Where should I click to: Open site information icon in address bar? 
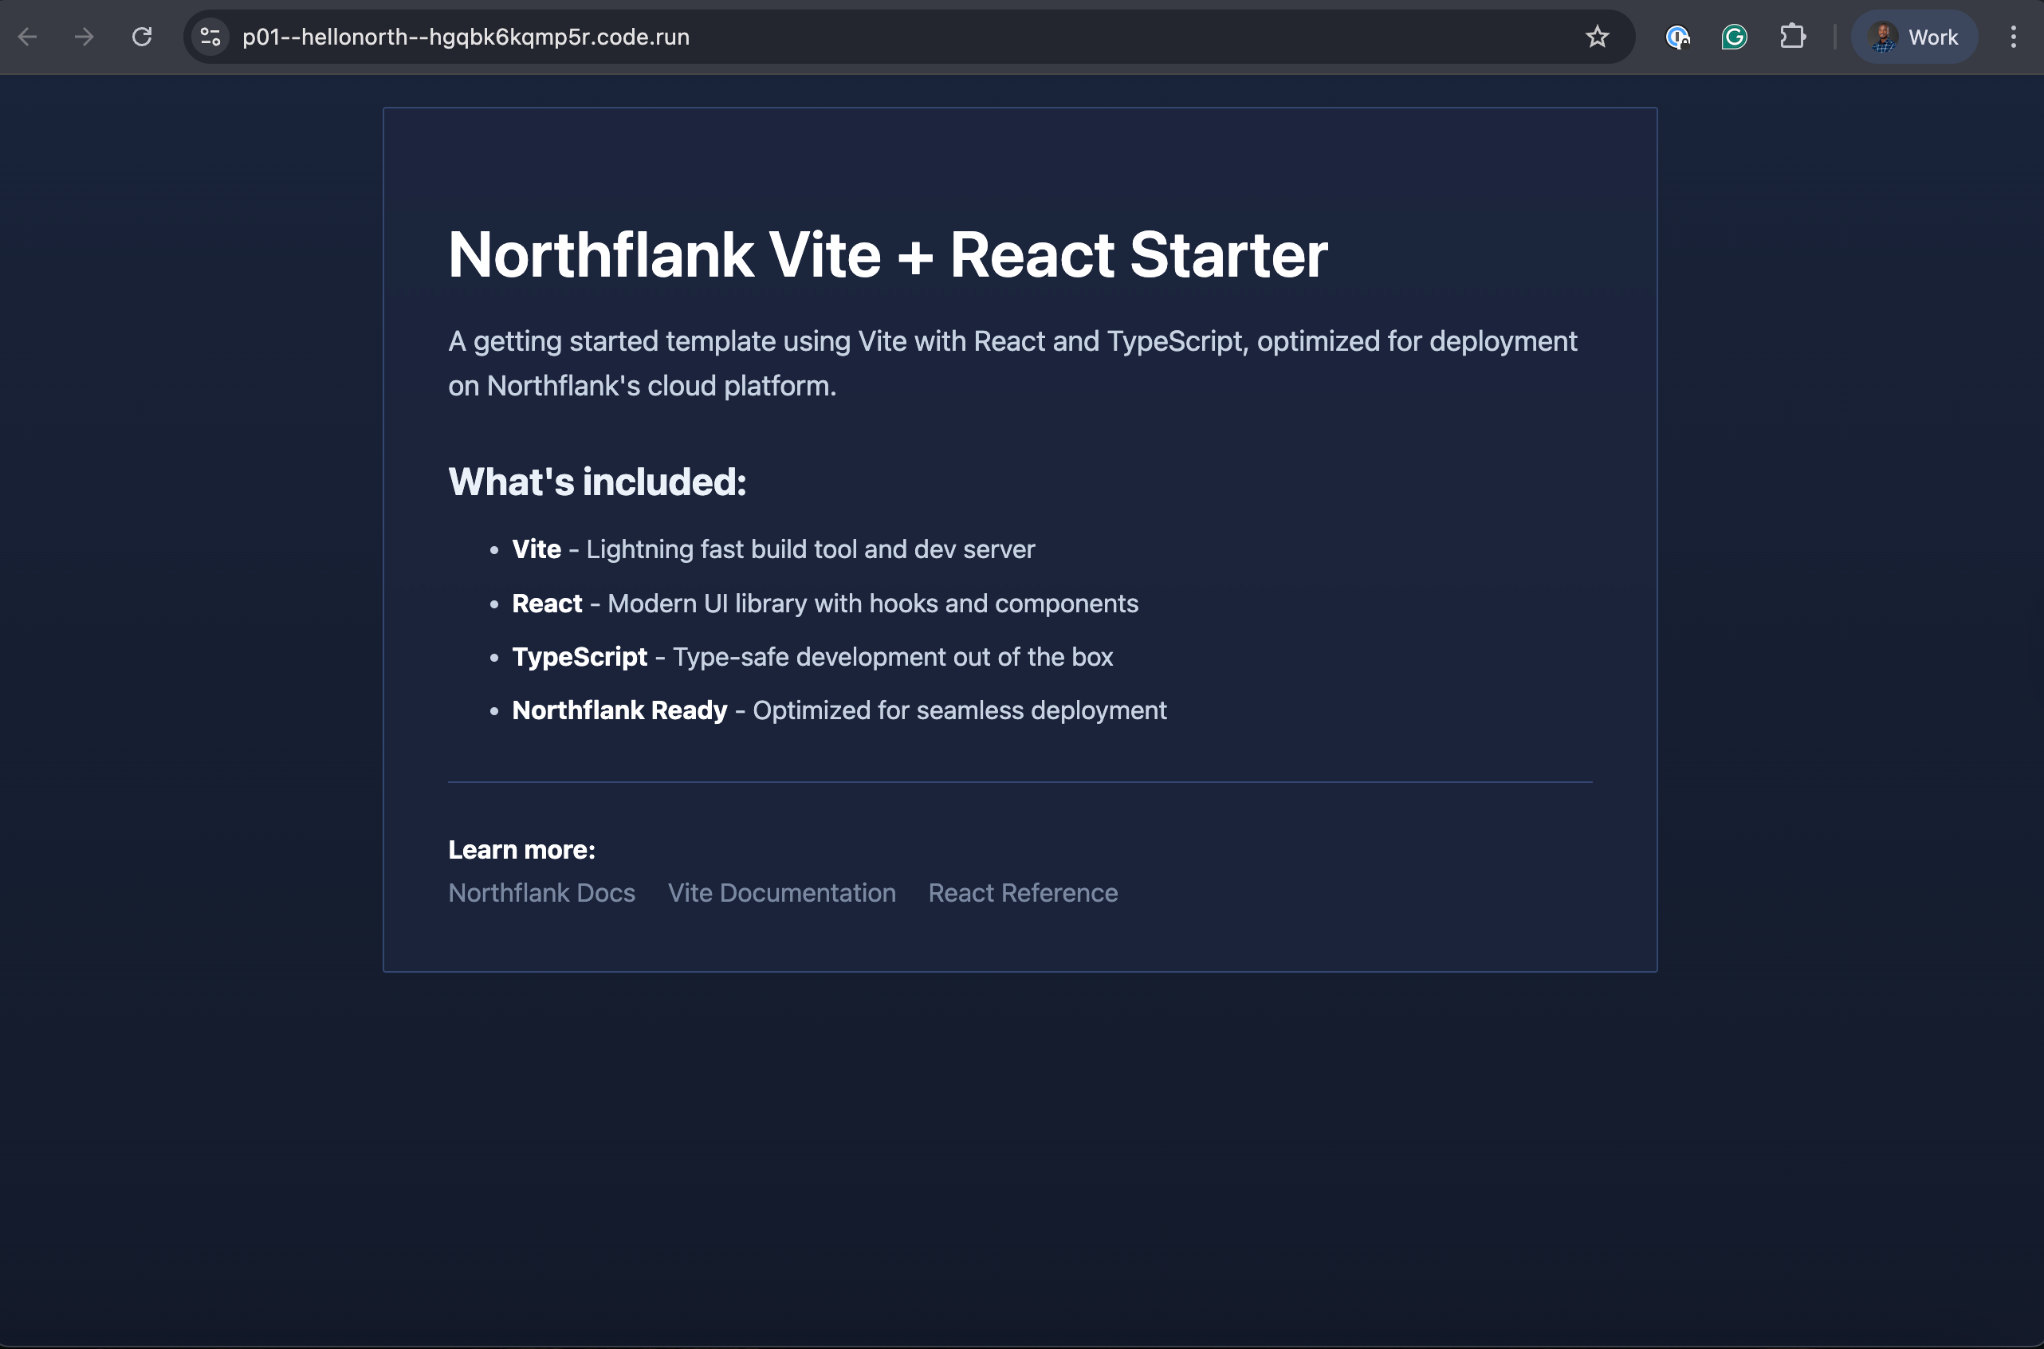tap(210, 37)
